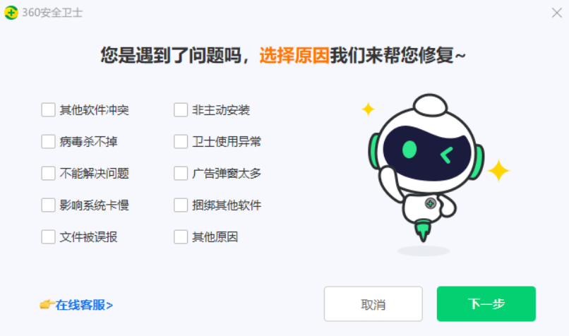This screenshot has height=336, width=569.
Task: Open the 在线客服 link
Action: [84, 305]
